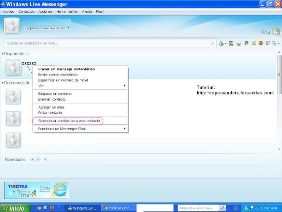Click the TVNotas MSN advertisement banner
The height and width of the screenshot is (212, 282).
click(x=37, y=190)
